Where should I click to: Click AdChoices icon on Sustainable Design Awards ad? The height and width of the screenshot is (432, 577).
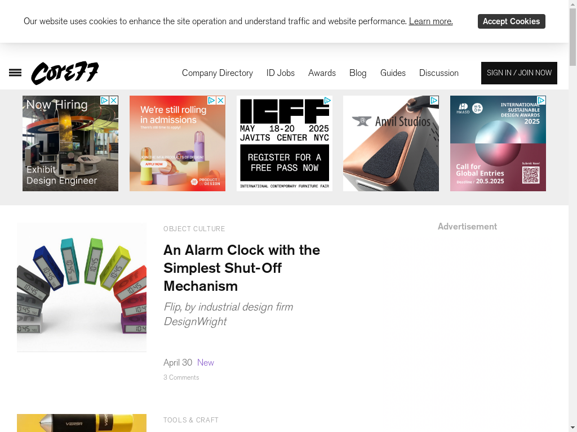(x=542, y=100)
